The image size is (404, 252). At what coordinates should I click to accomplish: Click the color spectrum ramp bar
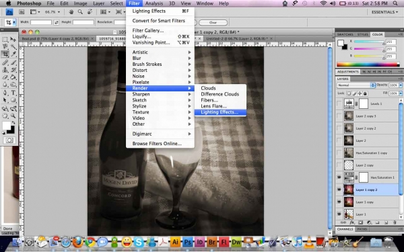point(368,65)
